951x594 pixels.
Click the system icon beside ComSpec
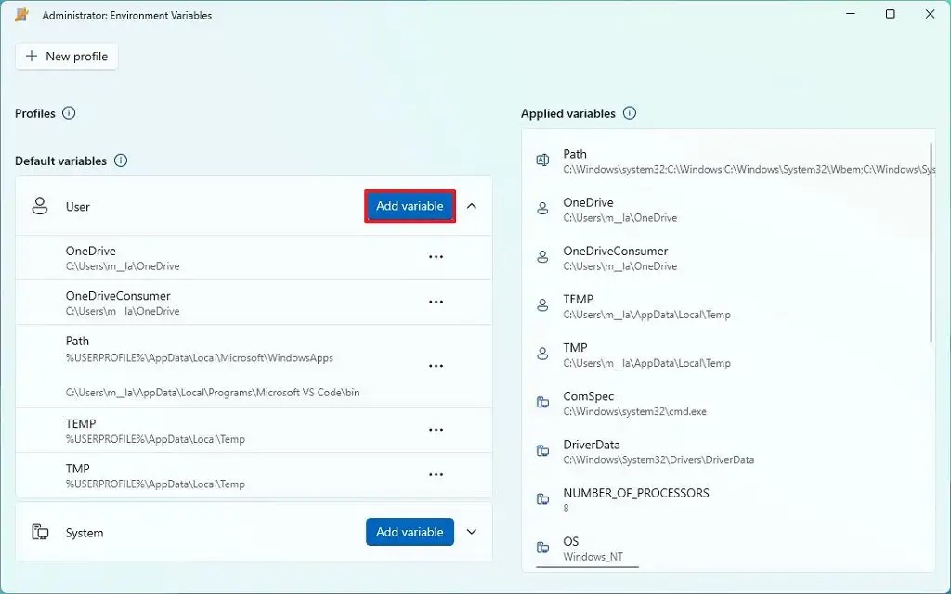pyautogui.click(x=542, y=403)
